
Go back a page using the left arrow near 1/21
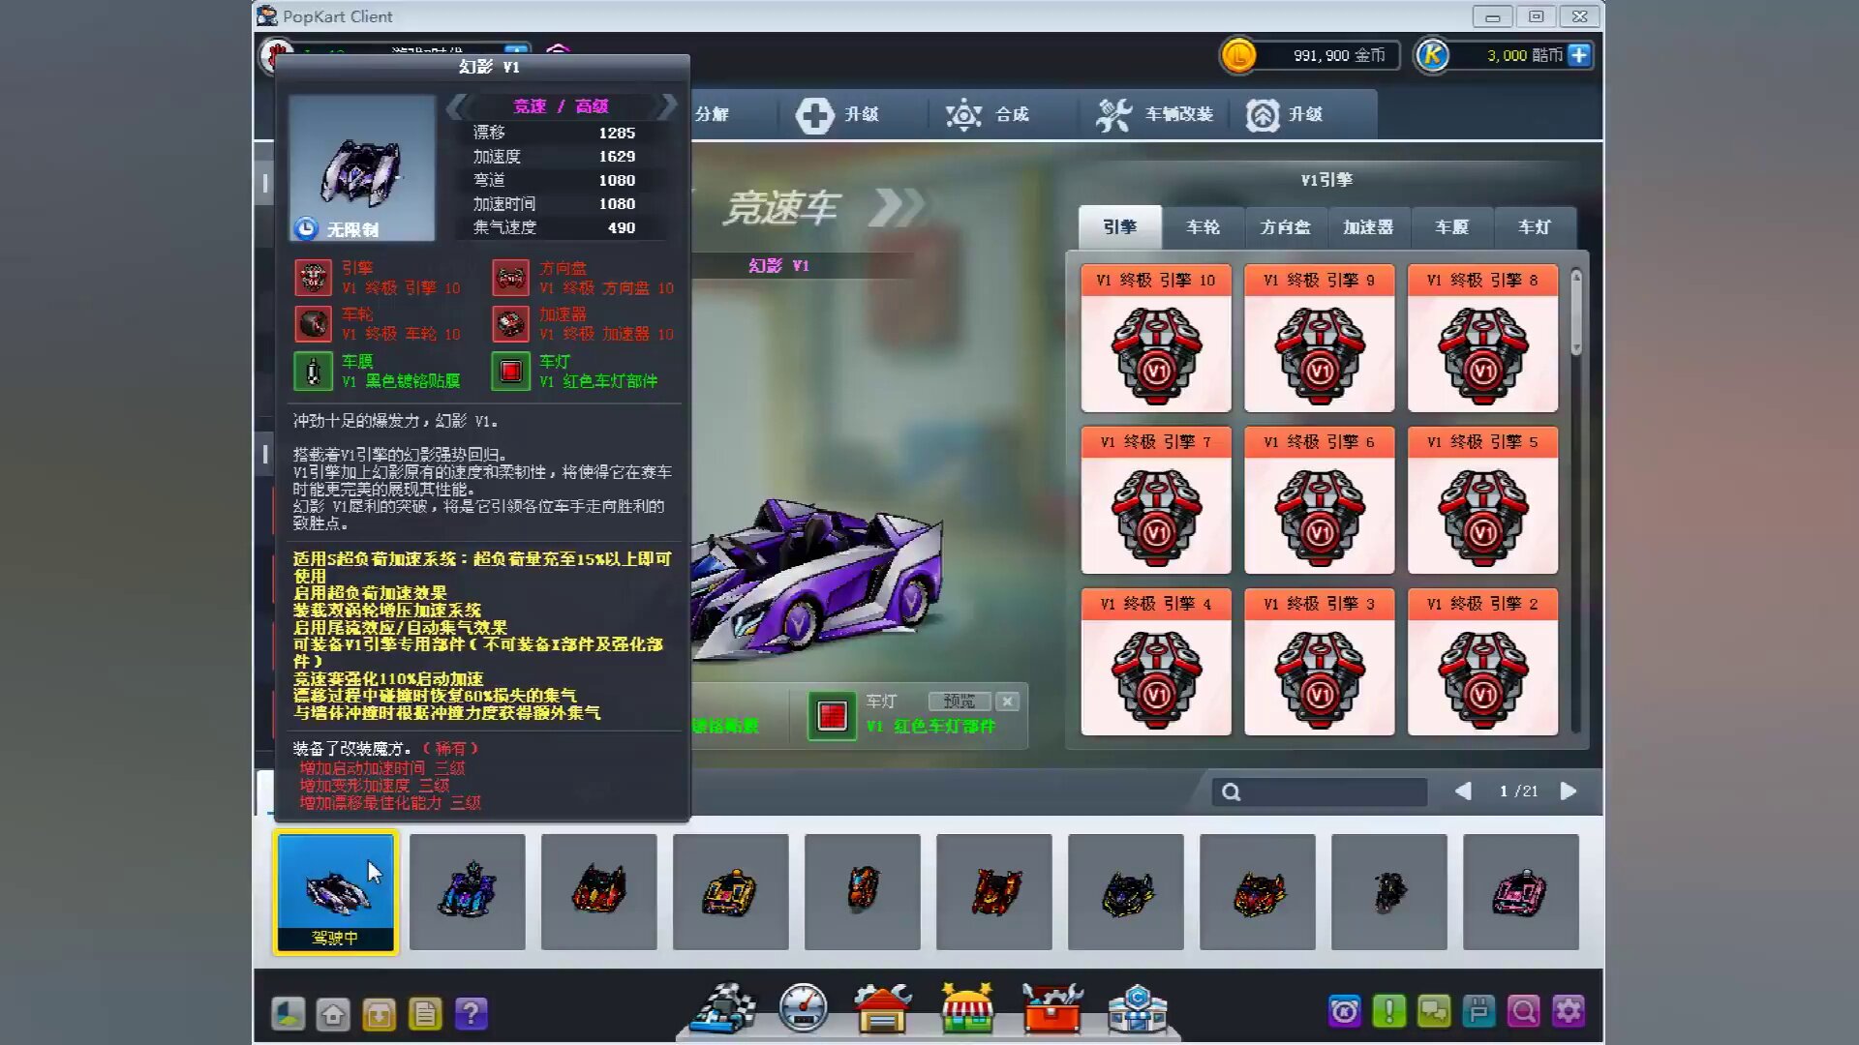(1463, 791)
